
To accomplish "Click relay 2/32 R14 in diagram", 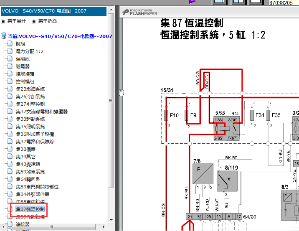I will click(226, 128).
